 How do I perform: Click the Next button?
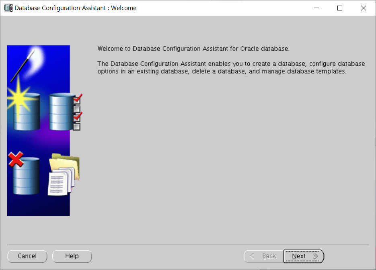pyautogui.click(x=304, y=256)
